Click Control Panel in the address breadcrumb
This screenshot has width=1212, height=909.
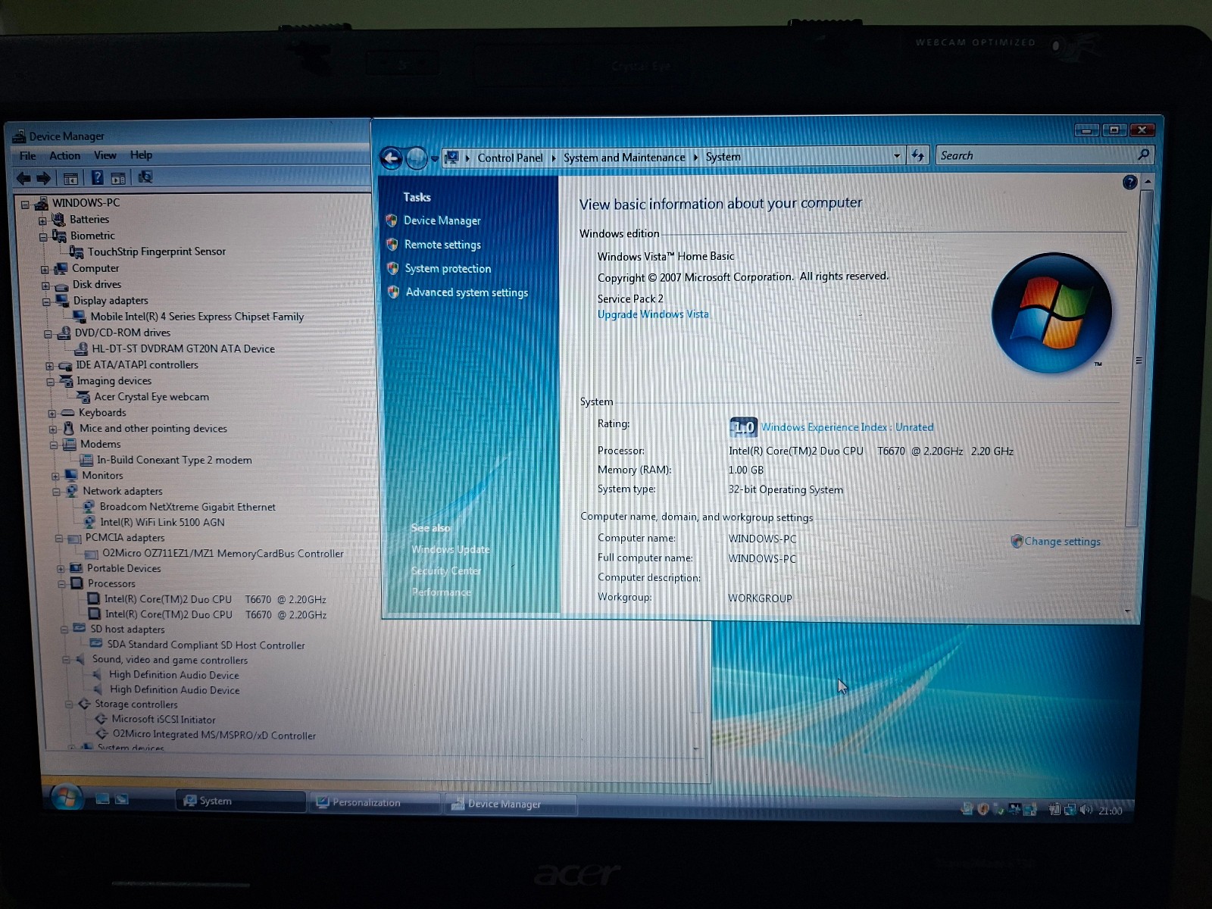point(510,158)
